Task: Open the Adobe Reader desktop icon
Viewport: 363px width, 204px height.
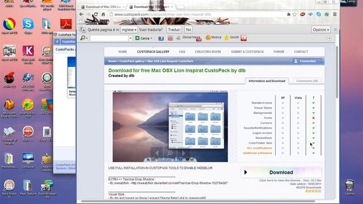Action: coord(66,24)
